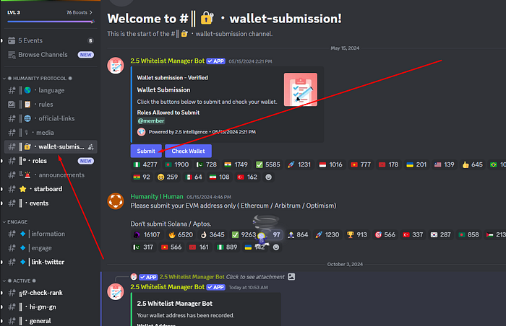Open the official-links channel
This screenshot has height=326, width=506.
point(51,118)
